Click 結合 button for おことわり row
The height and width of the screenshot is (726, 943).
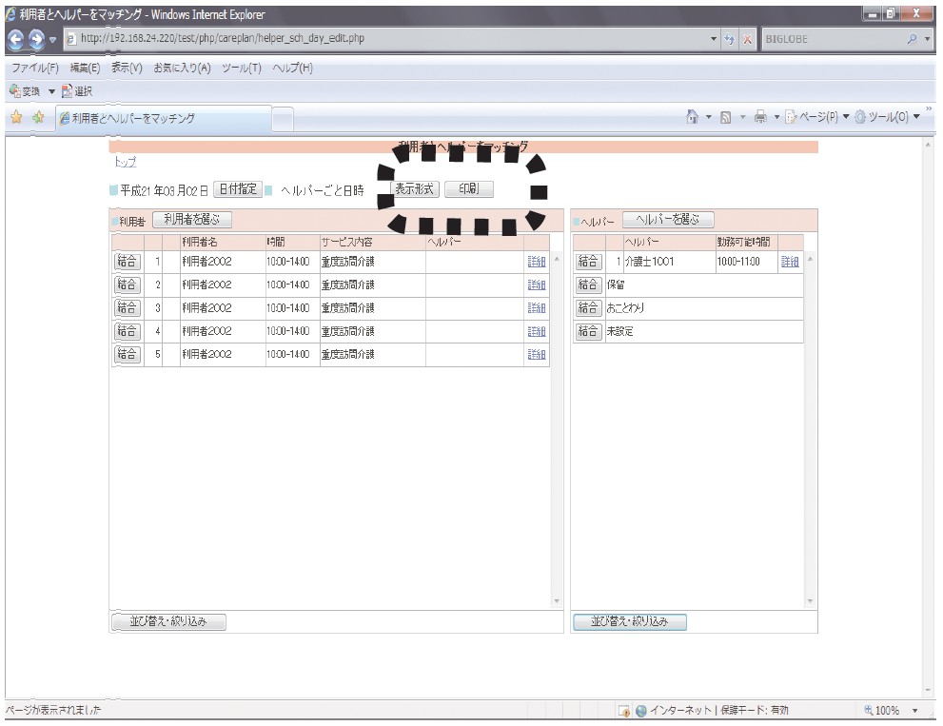tap(588, 308)
